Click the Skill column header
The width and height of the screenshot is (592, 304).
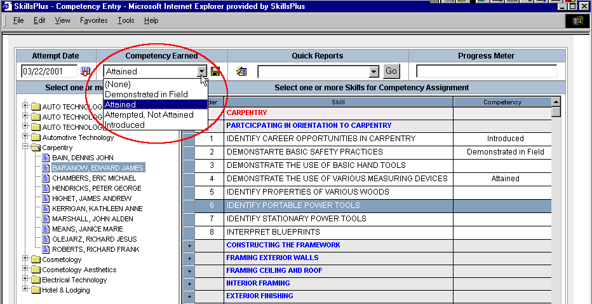(x=339, y=102)
